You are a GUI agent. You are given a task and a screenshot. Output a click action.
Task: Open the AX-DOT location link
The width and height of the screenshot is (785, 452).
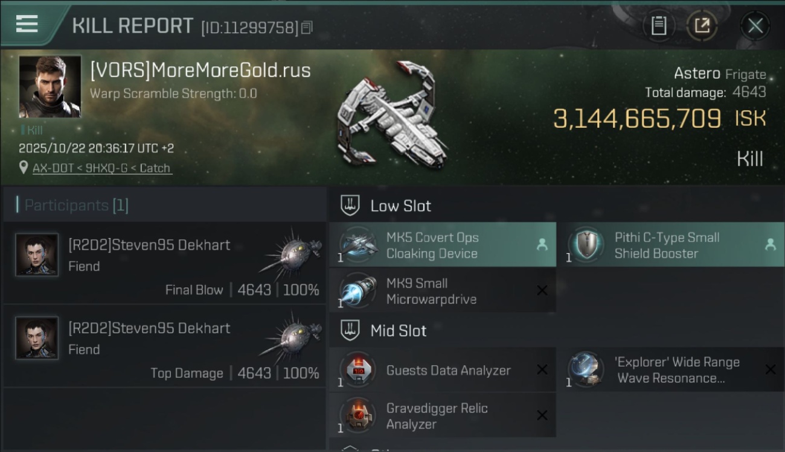(102, 168)
